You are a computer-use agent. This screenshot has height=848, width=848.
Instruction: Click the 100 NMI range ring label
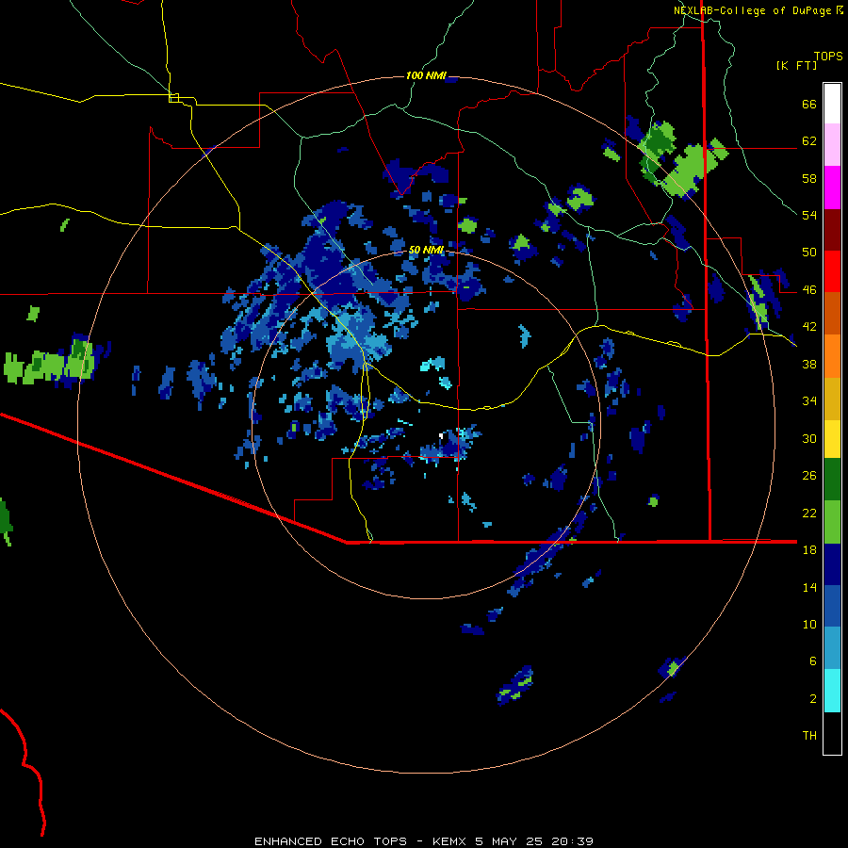(x=426, y=75)
